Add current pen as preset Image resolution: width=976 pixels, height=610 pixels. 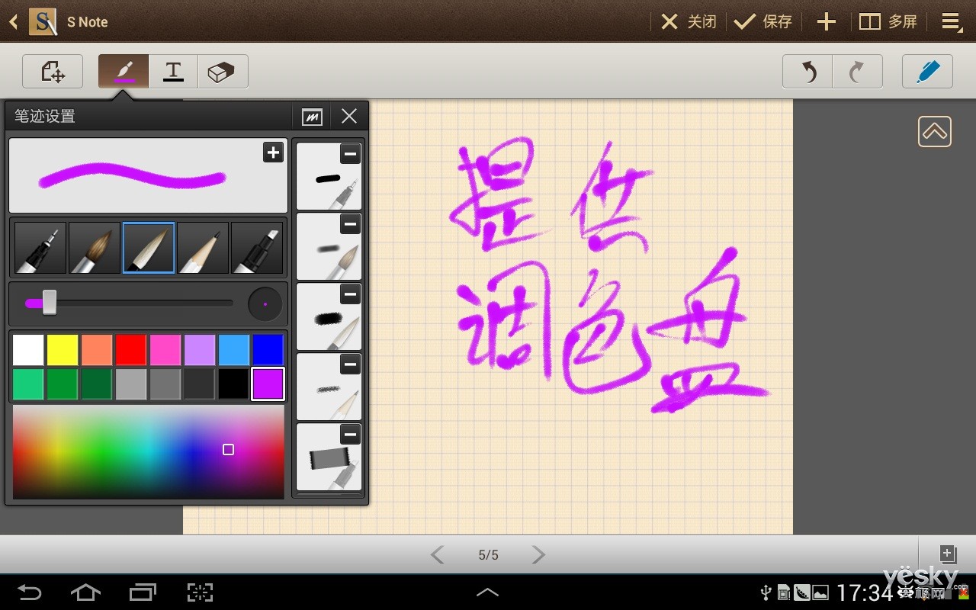click(x=273, y=152)
